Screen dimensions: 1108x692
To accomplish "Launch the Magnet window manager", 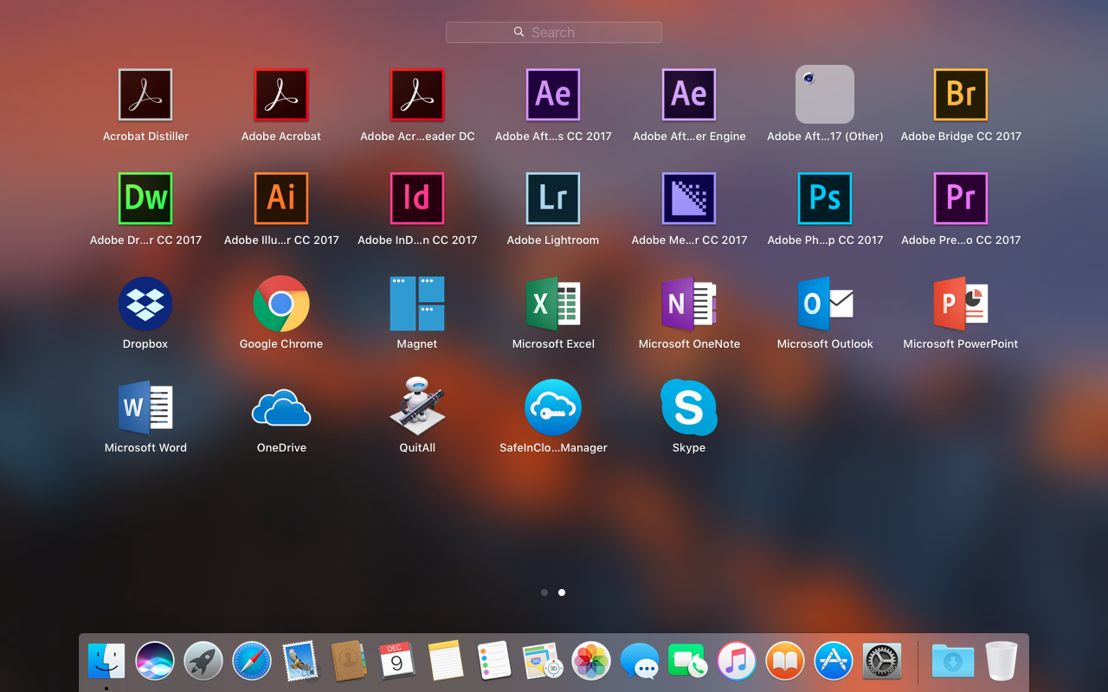I will point(417,304).
